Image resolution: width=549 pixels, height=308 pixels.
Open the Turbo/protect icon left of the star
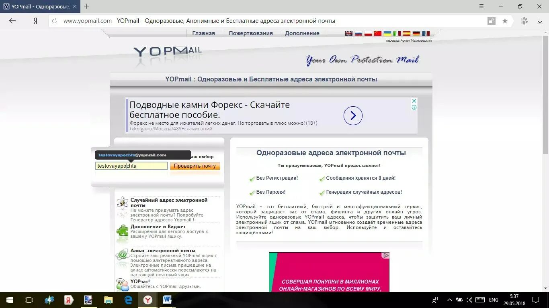point(491,21)
